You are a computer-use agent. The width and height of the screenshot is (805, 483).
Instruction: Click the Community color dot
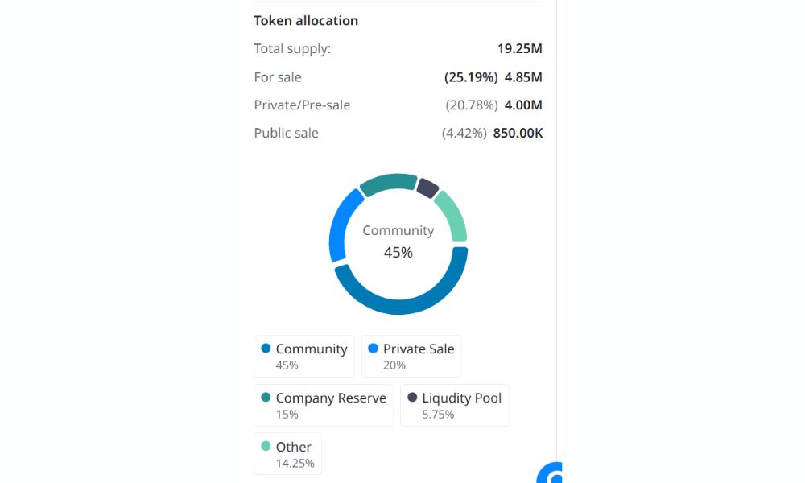[x=266, y=349]
